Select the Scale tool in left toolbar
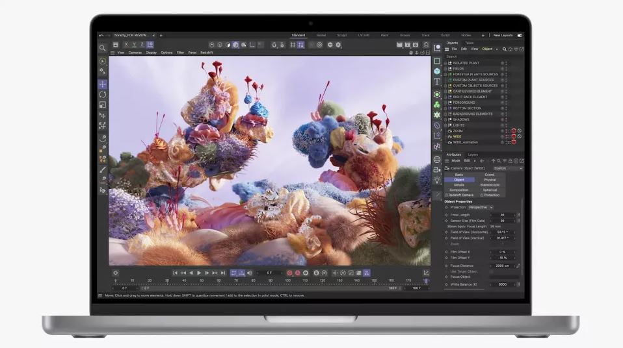Image resolution: width=623 pixels, height=348 pixels. pyautogui.click(x=103, y=105)
